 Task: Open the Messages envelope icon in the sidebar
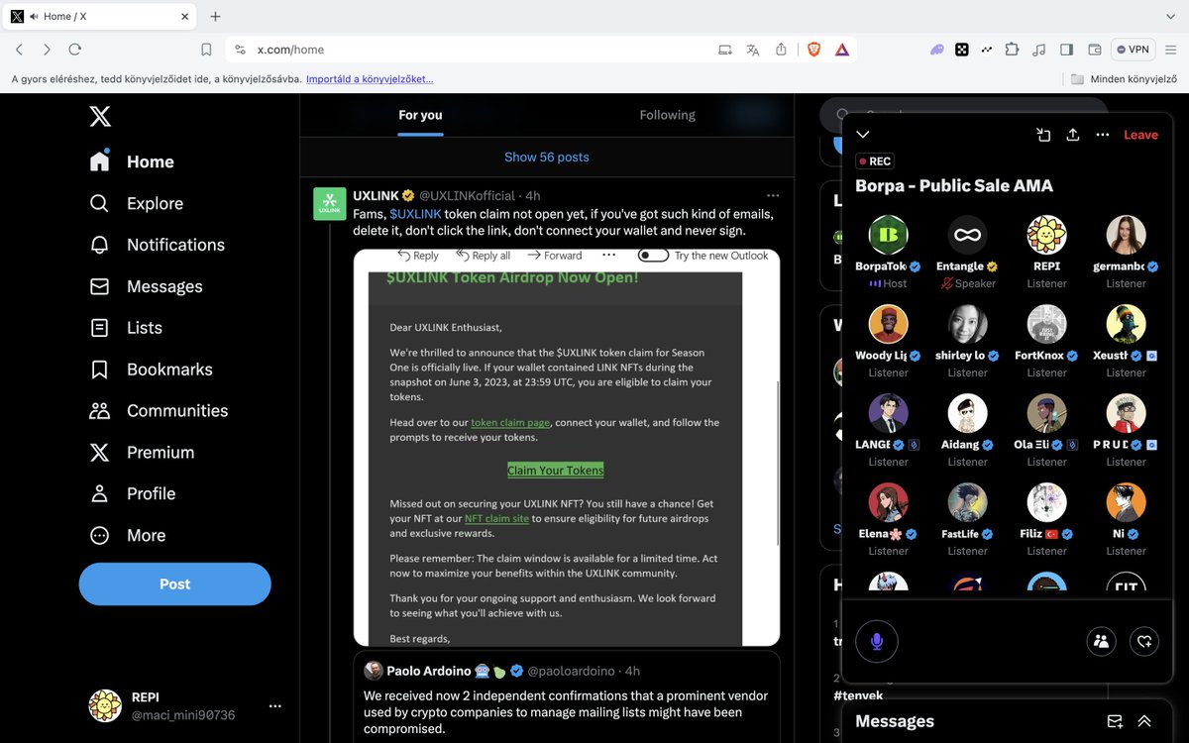[x=99, y=286]
